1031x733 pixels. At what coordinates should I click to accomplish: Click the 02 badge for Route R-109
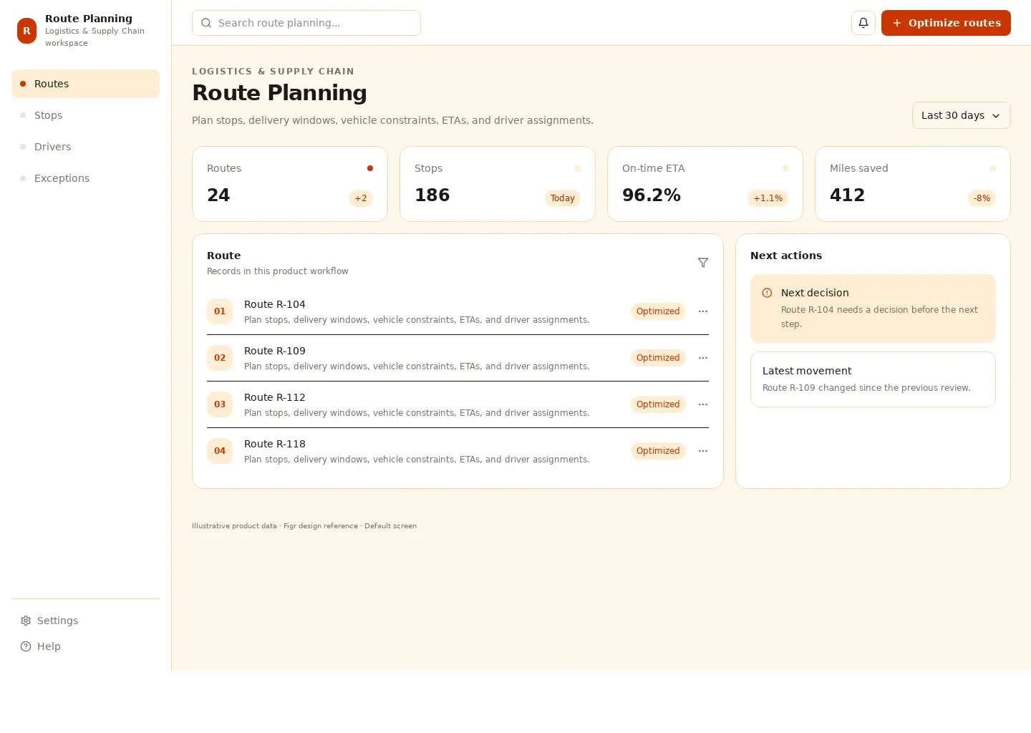click(x=220, y=358)
